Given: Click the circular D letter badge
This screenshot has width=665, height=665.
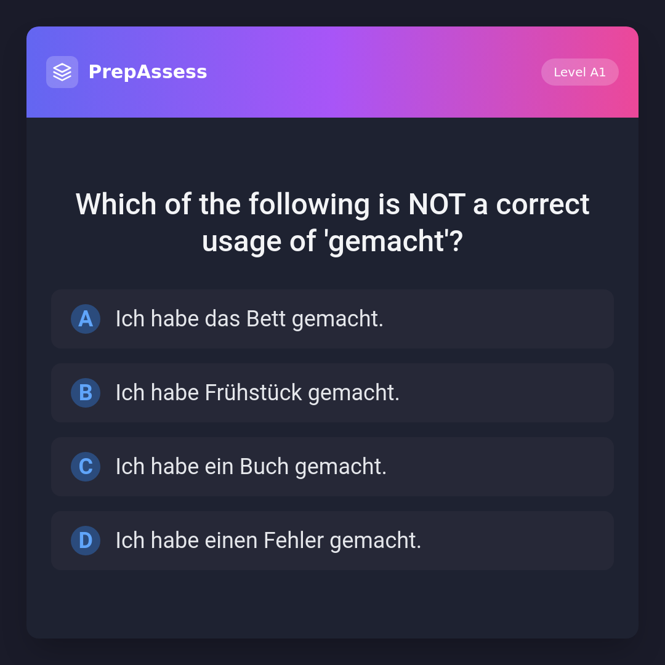Looking at the screenshot, I should pyautogui.click(x=86, y=541).
